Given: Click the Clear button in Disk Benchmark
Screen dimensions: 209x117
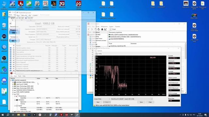Looking at the screenshot, I should pos(150,102).
